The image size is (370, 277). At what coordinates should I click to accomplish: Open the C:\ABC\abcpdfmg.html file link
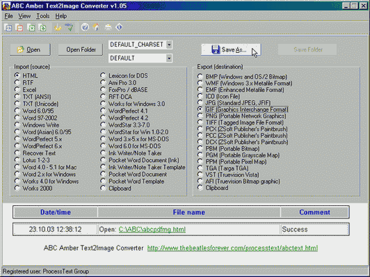pos(152,229)
